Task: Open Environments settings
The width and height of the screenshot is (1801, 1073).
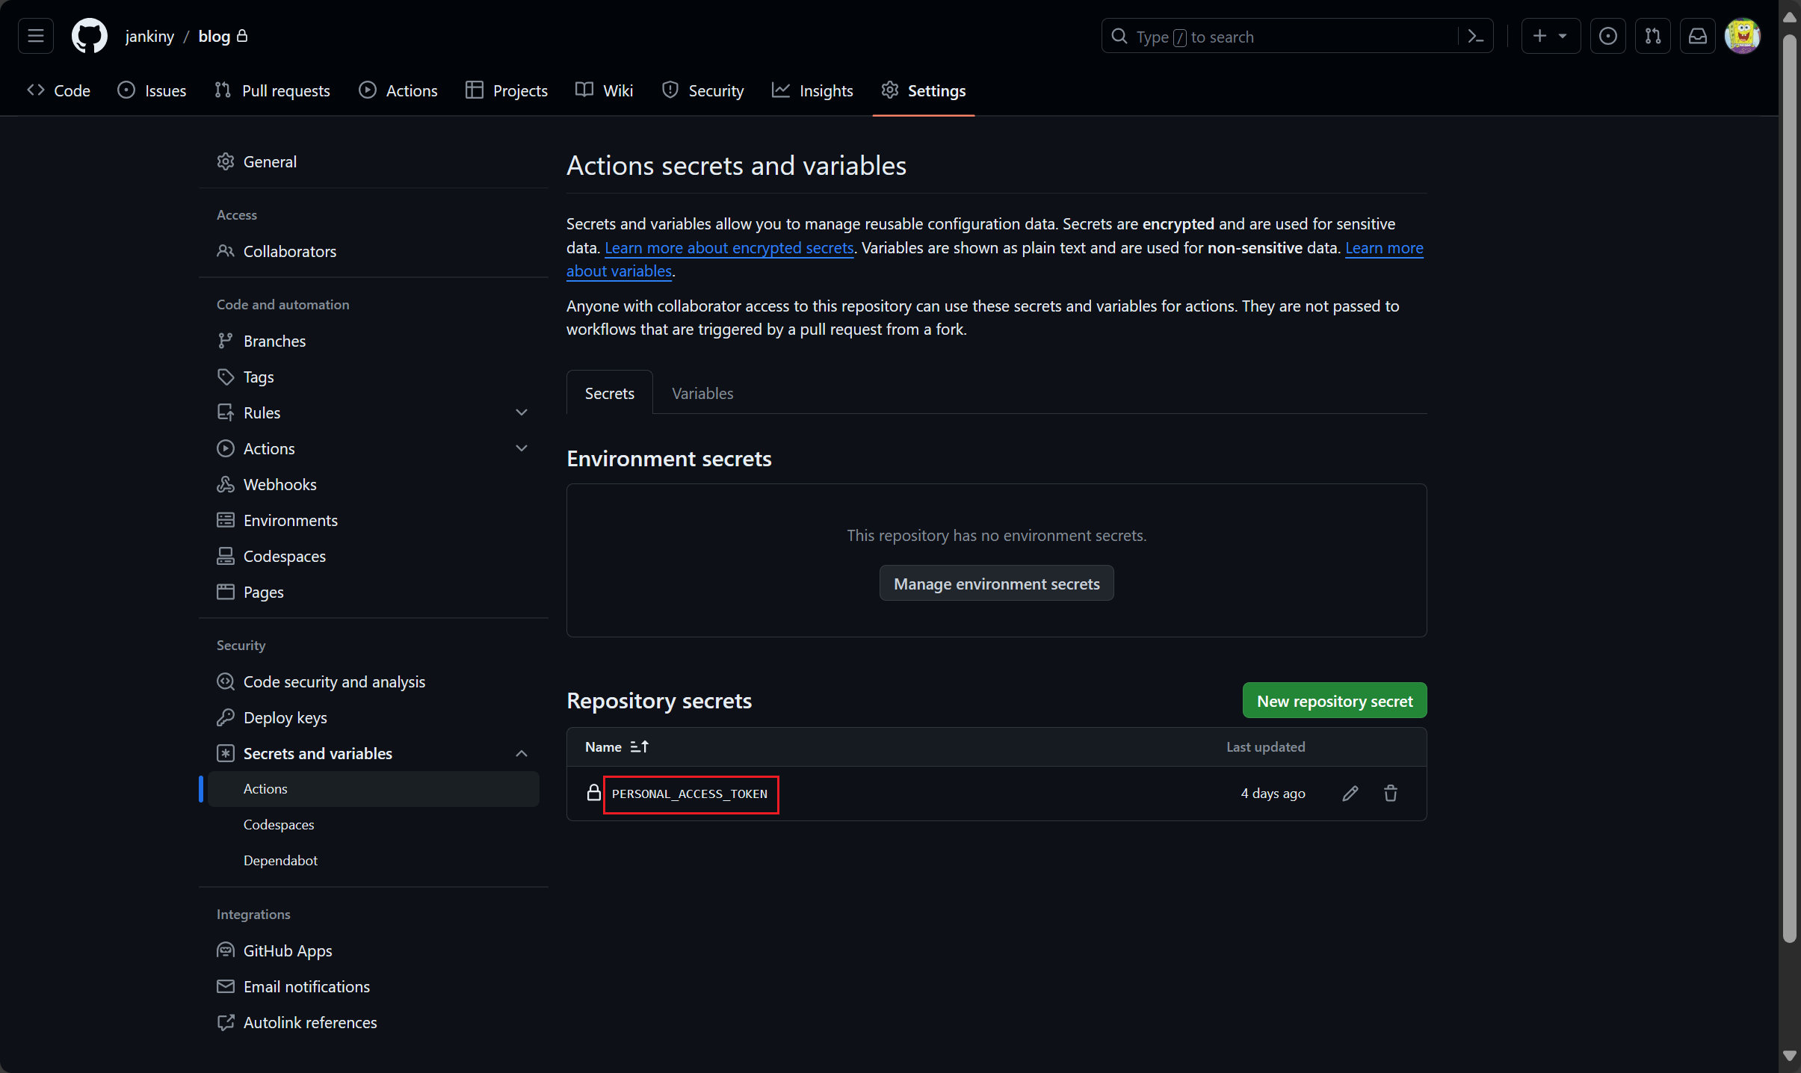Action: [374, 520]
